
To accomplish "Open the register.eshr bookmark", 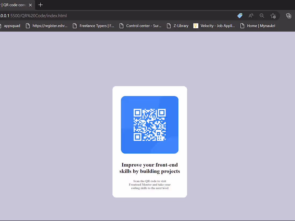I will 50,26.
